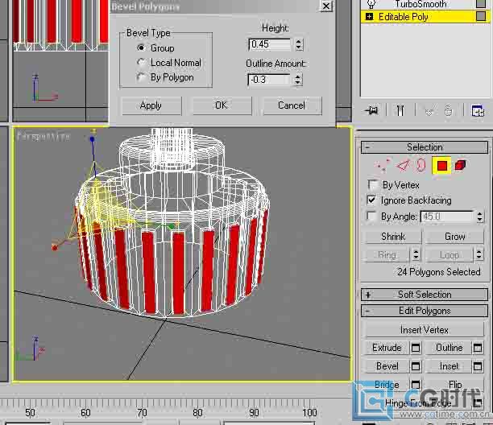This screenshot has height=425, width=493.
Task: Click the Ring button
Action: (x=387, y=254)
